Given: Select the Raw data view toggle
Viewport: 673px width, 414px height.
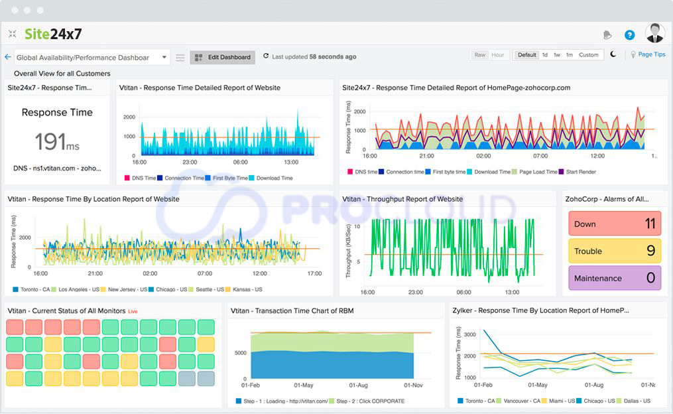Looking at the screenshot, I should coord(479,54).
